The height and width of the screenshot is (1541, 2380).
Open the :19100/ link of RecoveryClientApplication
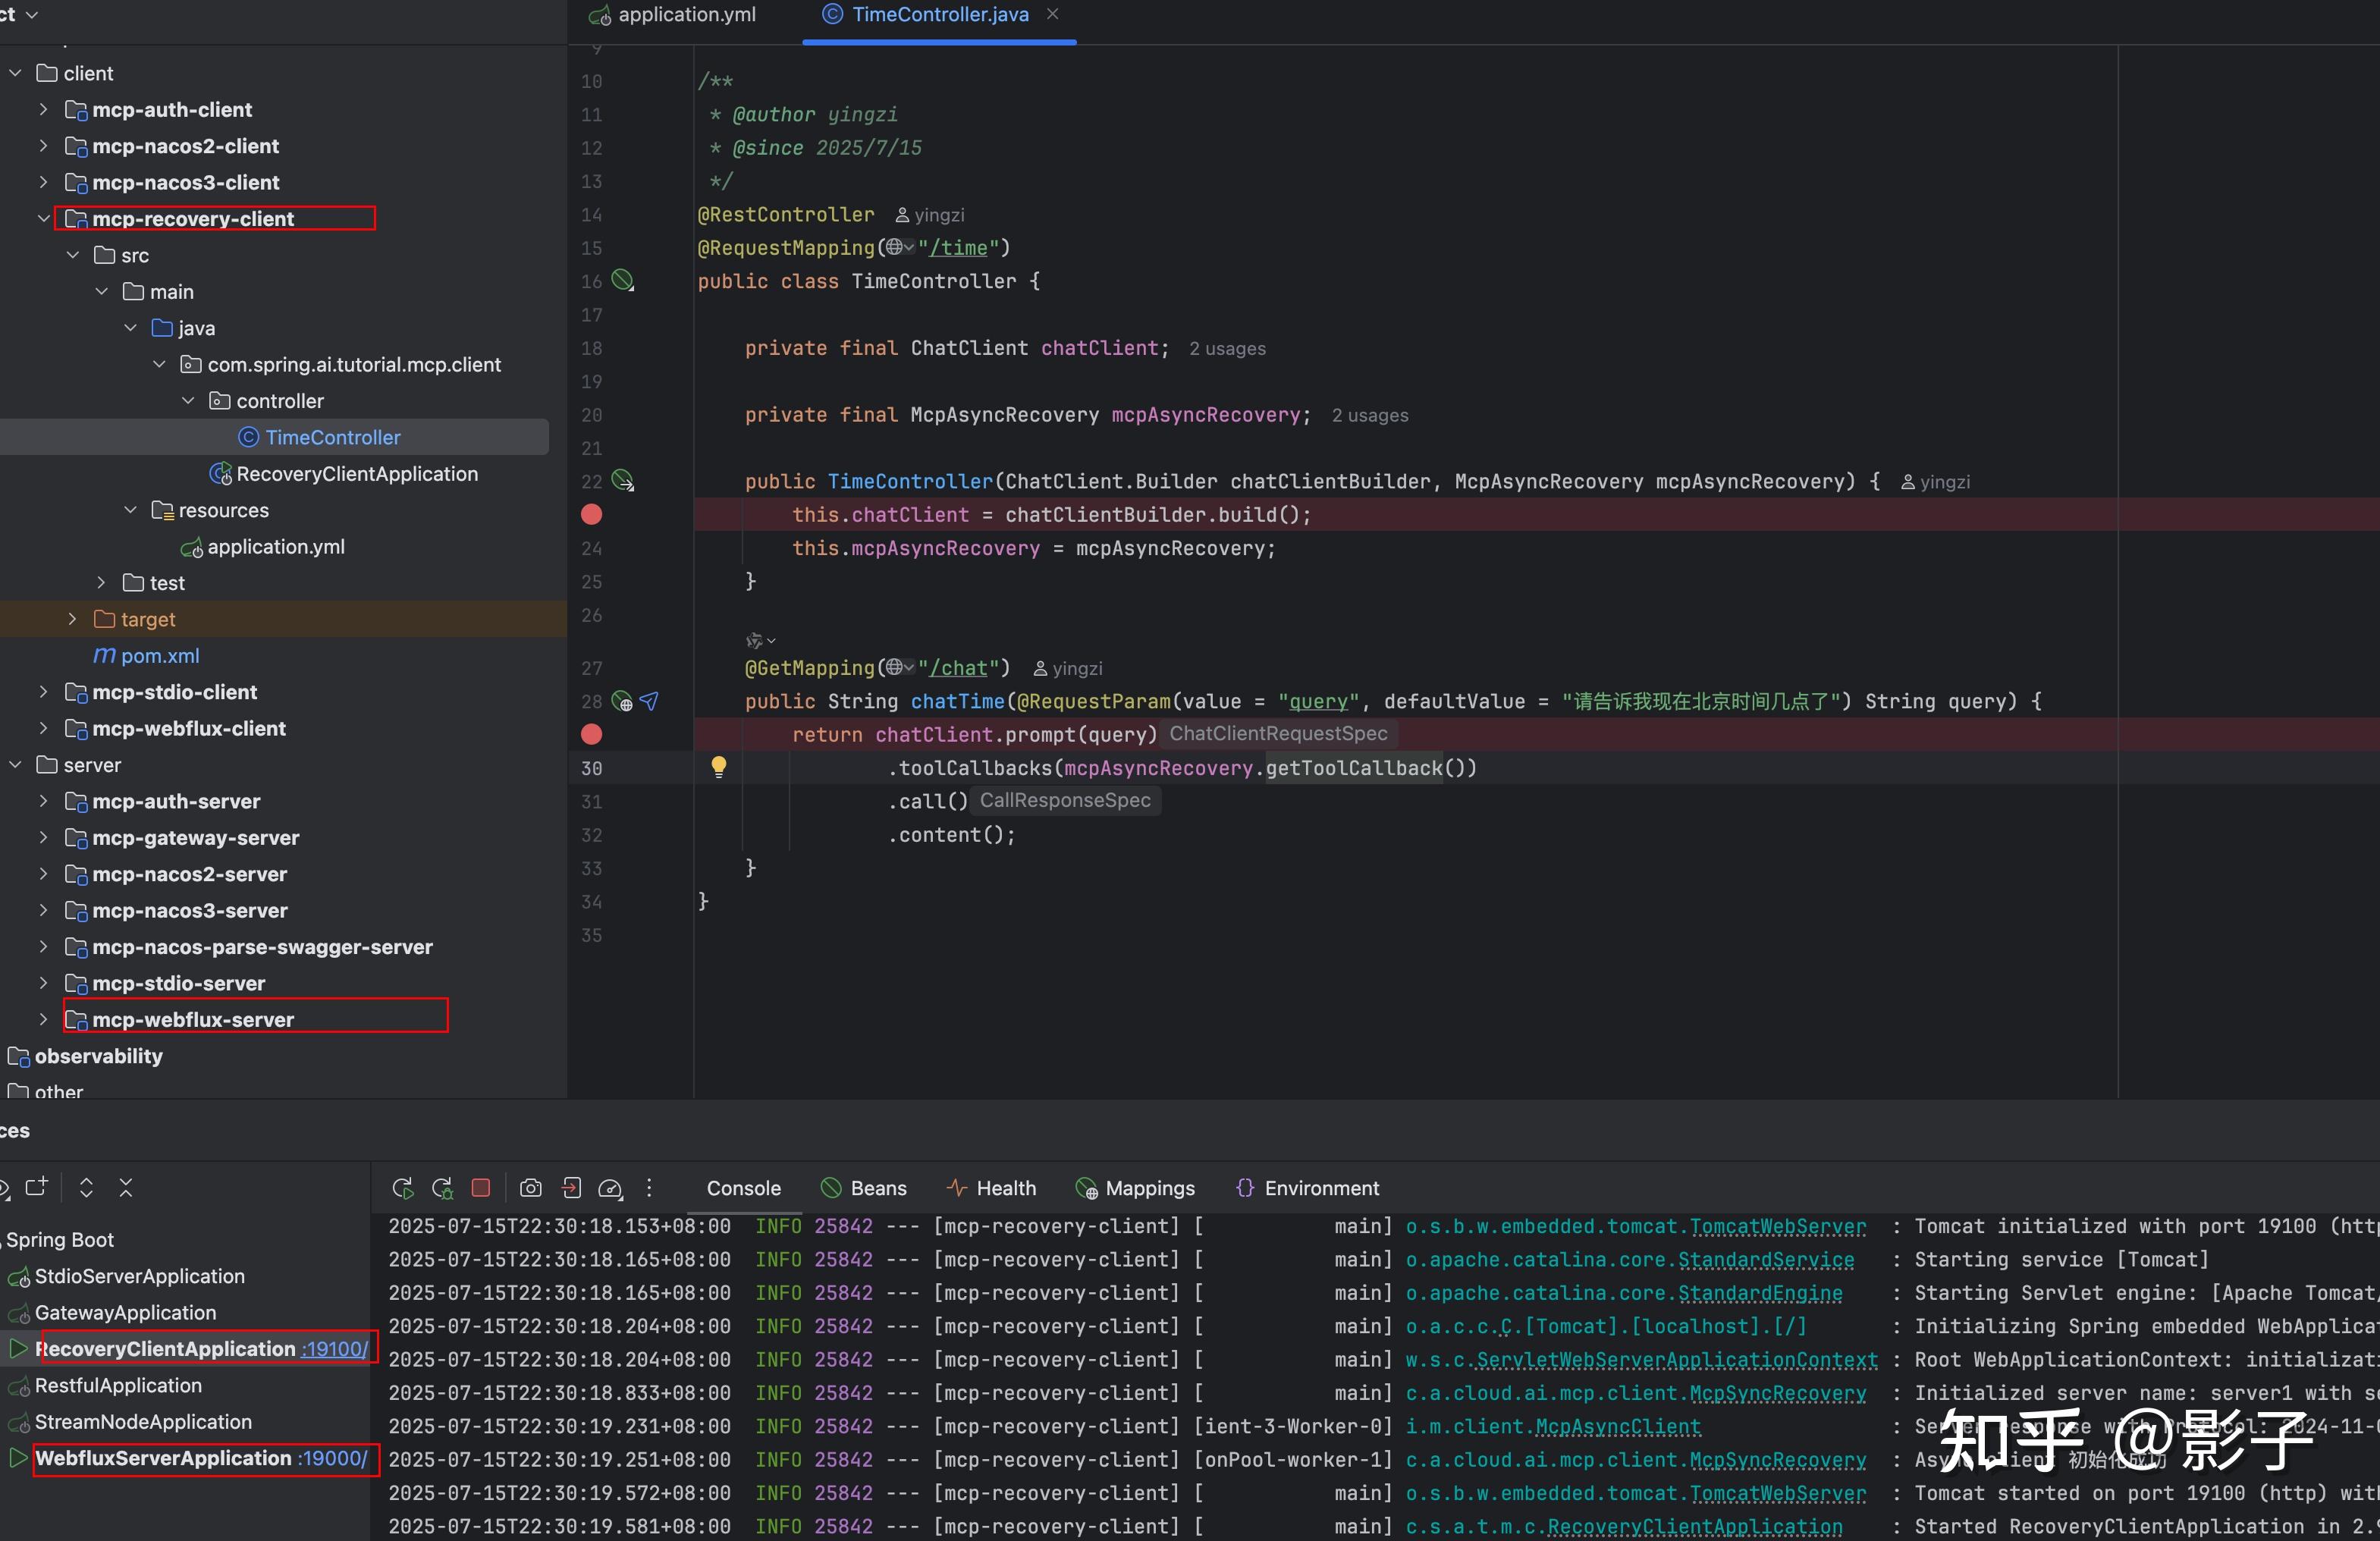tap(335, 1349)
